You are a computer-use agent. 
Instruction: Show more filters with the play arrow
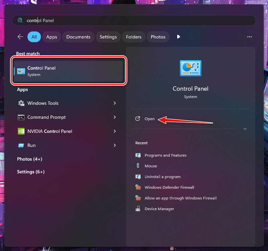point(179,37)
